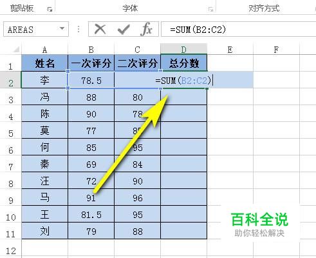Click the first score 79 in 刘's row

pos(91,231)
